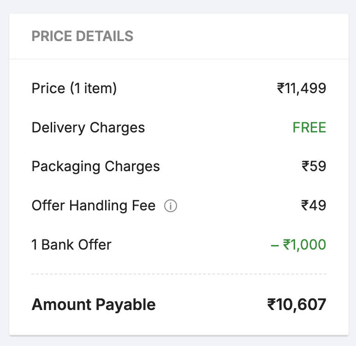This screenshot has width=356, height=346.
Task: Click the PRICE DETAILS heading
Action: point(82,36)
